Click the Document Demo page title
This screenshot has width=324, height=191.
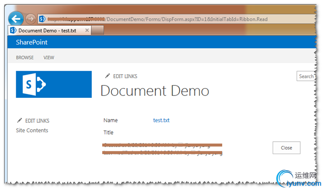pyautogui.click(x=155, y=91)
